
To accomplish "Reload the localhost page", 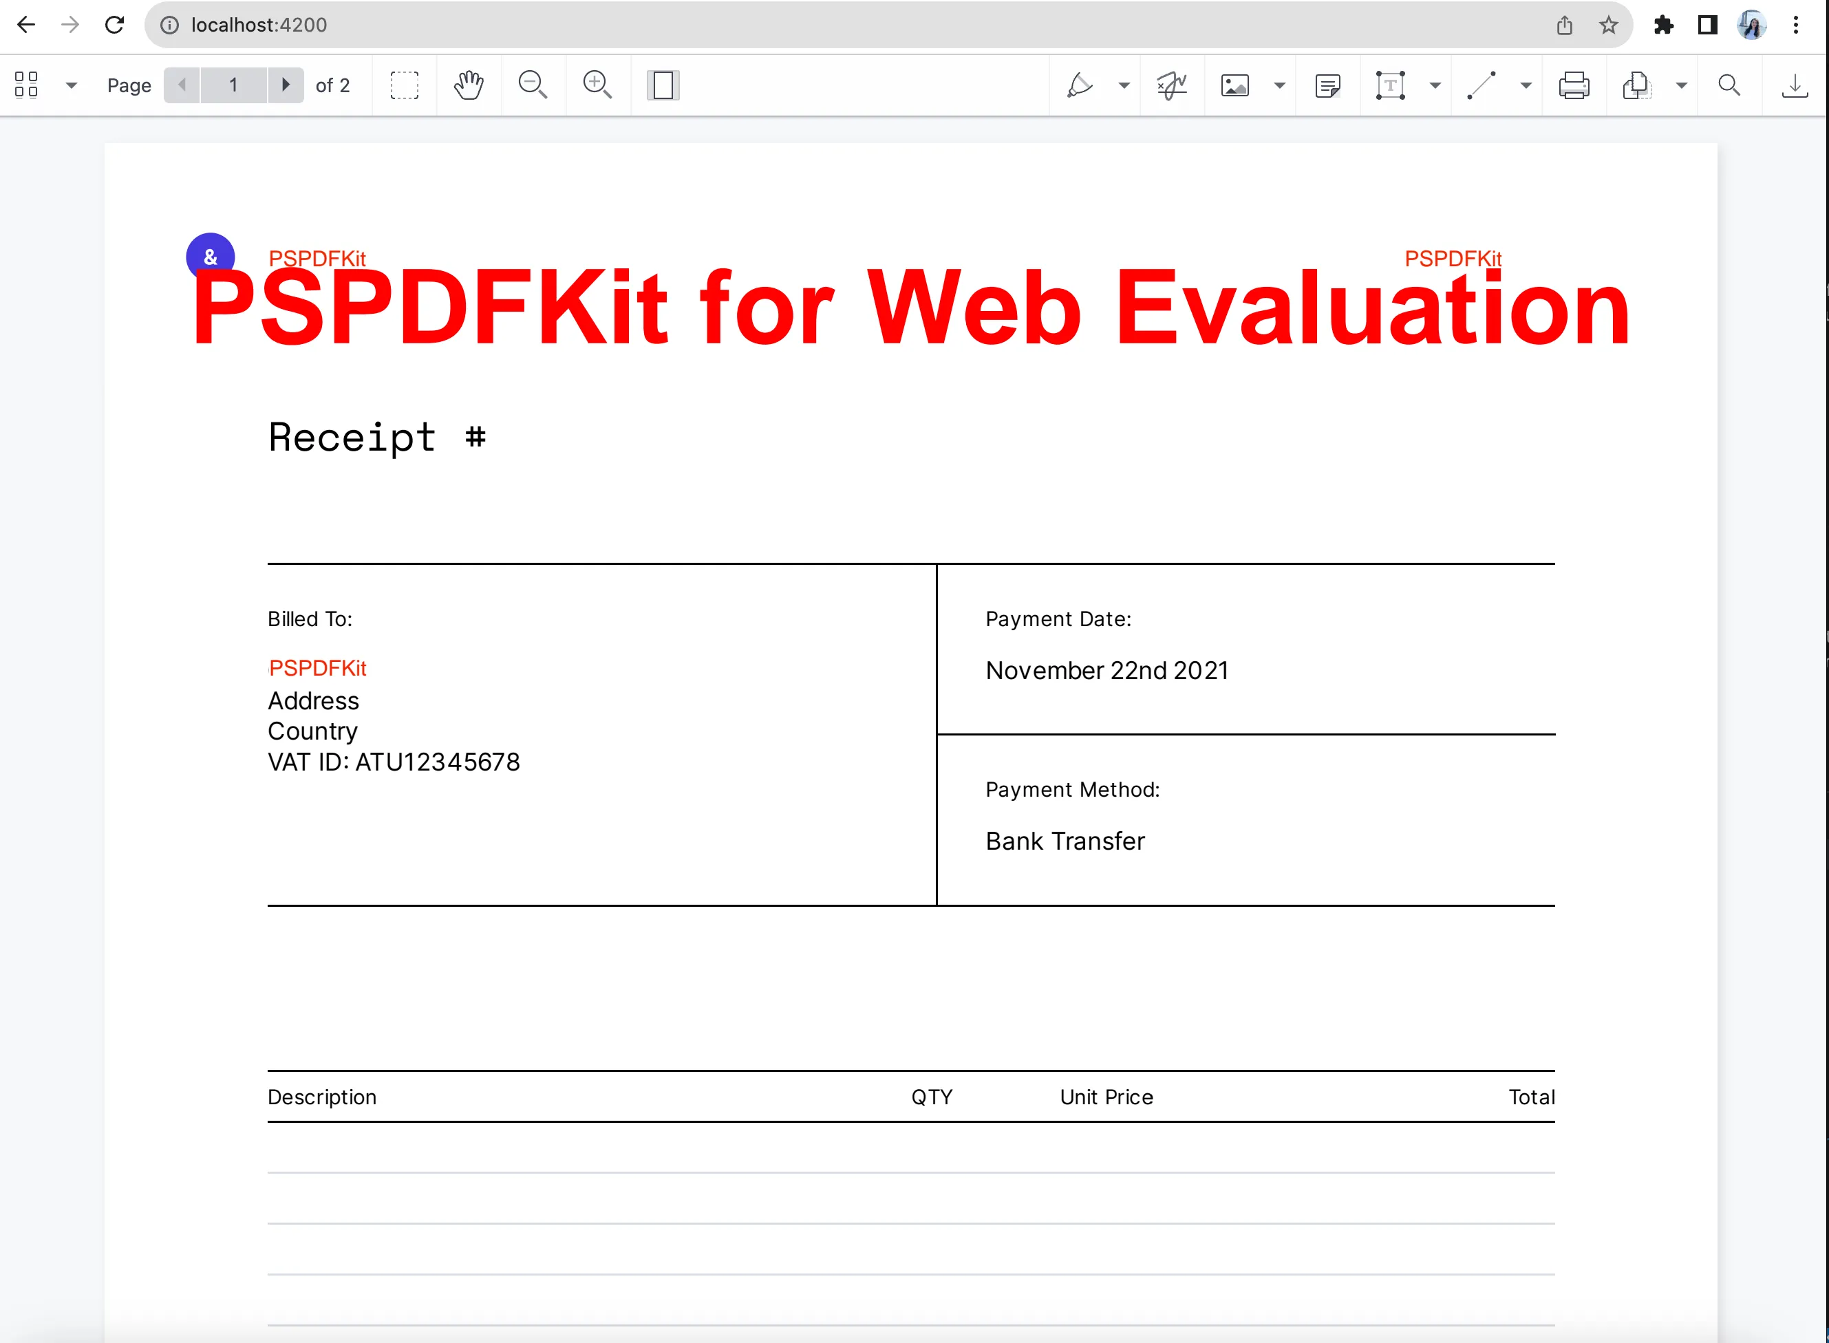I will [x=115, y=24].
